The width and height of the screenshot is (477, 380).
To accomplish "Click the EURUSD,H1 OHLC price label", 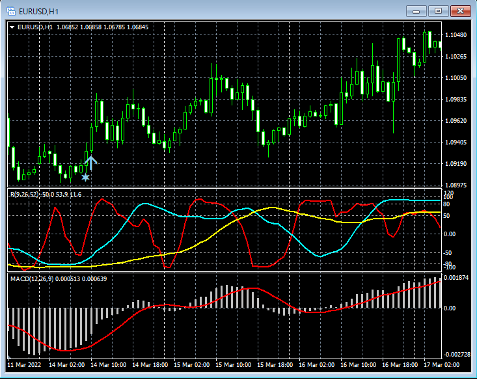I will tap(83, 27).
